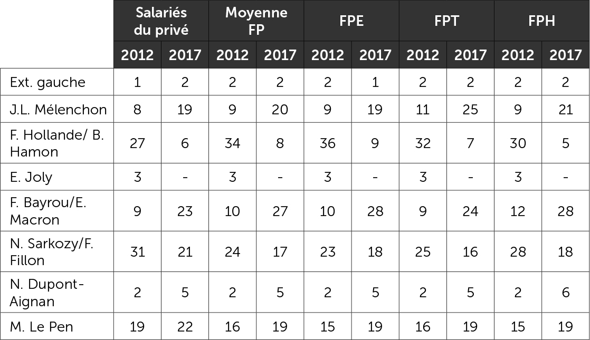Click Sarkozy's Salariés du privé 2012 value 31
The height and width of the screenshot is (340, 590).
point(137,252)
